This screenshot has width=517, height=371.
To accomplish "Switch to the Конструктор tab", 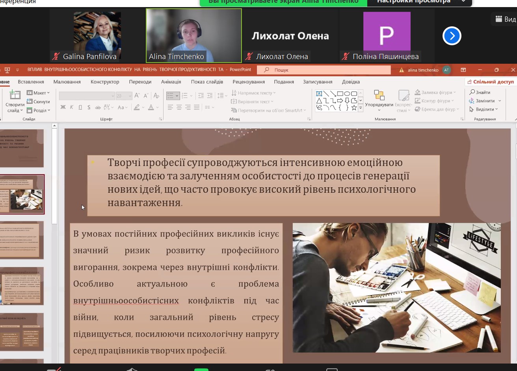I will [105, 82].
